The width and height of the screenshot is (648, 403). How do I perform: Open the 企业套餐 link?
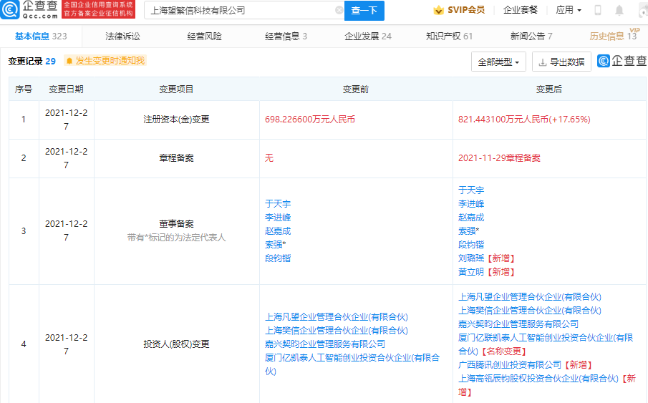(x=521, y=10)
